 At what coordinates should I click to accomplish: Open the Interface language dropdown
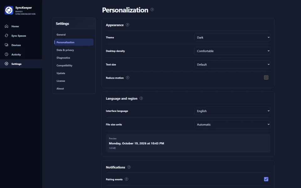coord(232,111)
